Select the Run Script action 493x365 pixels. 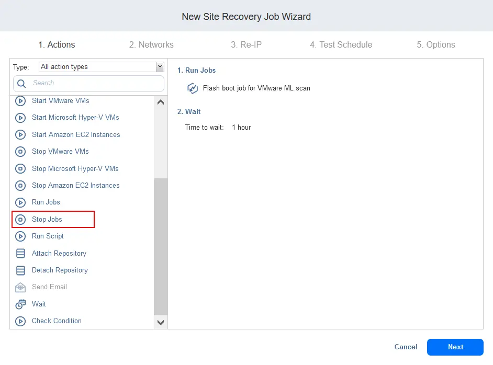pos(48,236)
